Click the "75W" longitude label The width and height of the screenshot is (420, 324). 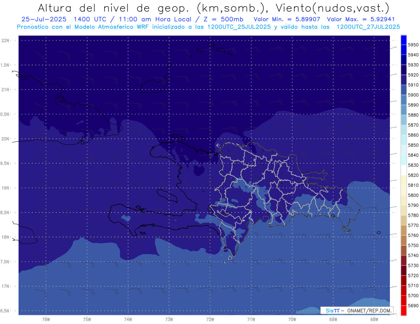click(x=87, y=319)
